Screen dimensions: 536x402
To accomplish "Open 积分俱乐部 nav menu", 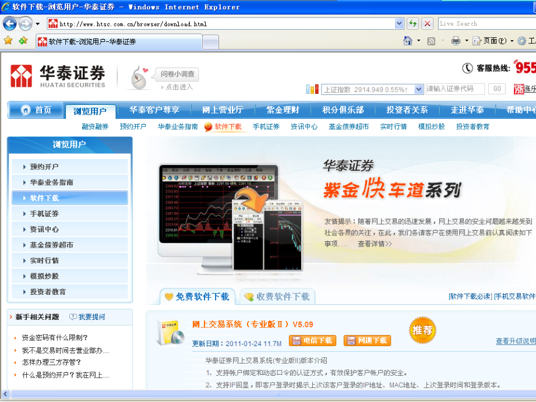I will click(343, 110).
